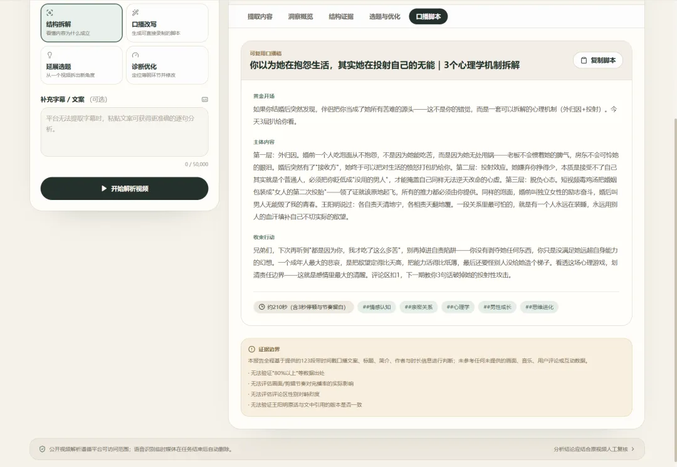Screen dimensions: 677x467
Task: Click the 黄金开场 section heading
Action: [x=264, y=96]
